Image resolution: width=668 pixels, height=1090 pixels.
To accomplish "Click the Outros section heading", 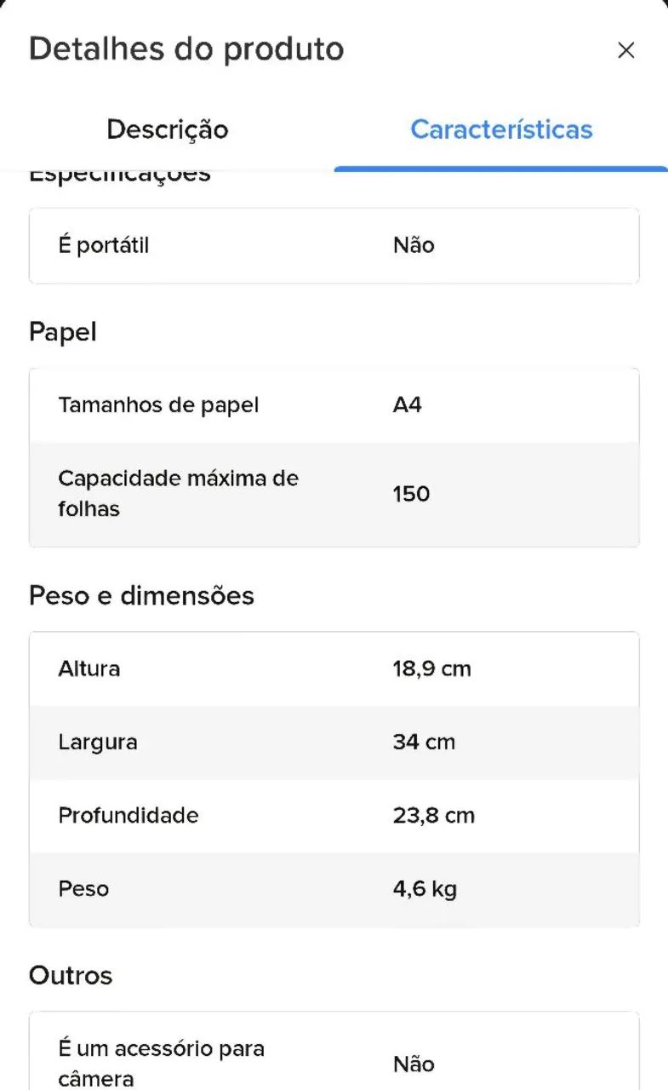I will point(71,975).
